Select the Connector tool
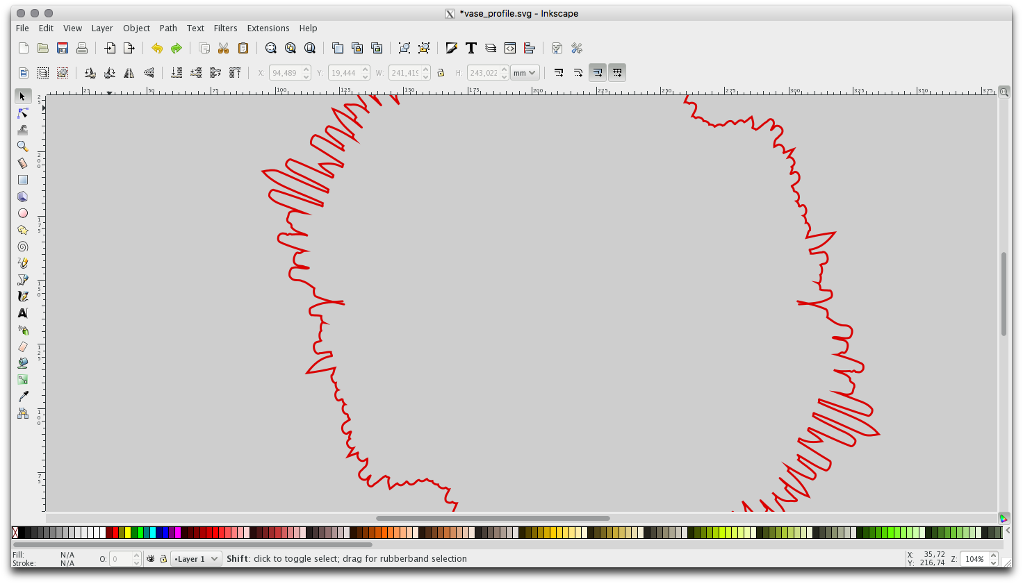 pyautogui.click(x=23, y=413)
